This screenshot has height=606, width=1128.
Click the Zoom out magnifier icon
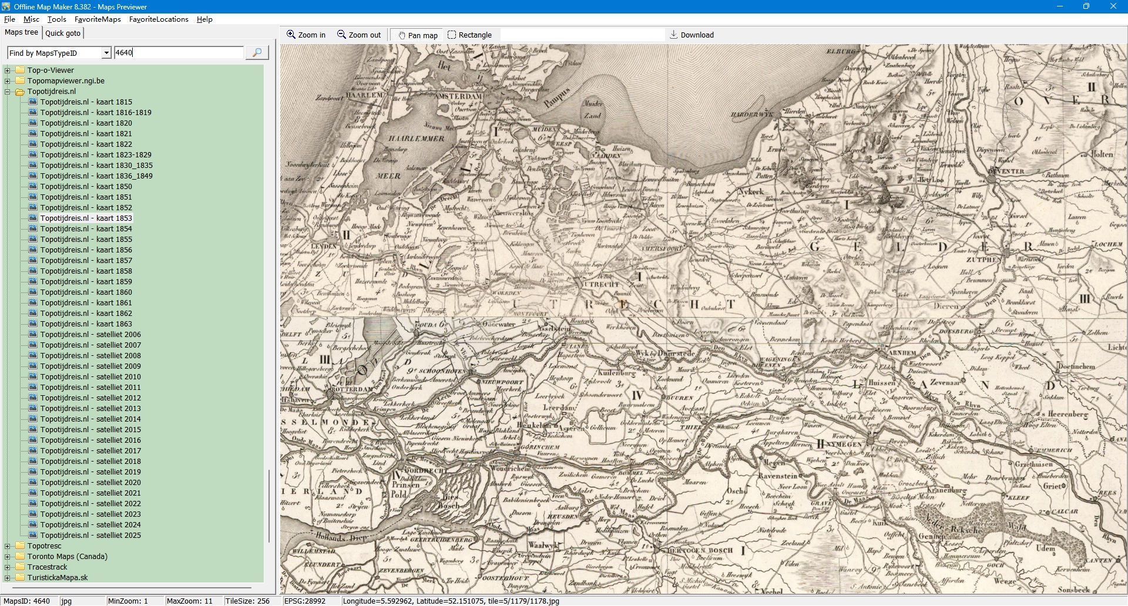pos(341,35)
